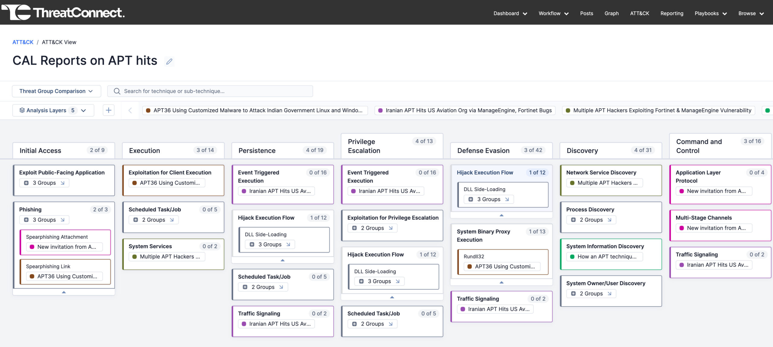This screenshot has width=773, height=347.
Task: Collapse Privilege Escalation Hijack Execution Flow sub-techniques
Action: pos(392,297)
